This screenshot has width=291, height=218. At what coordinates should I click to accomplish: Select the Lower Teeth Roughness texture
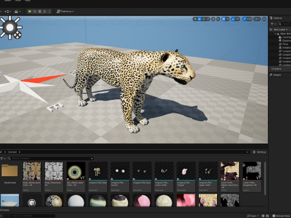252,177
